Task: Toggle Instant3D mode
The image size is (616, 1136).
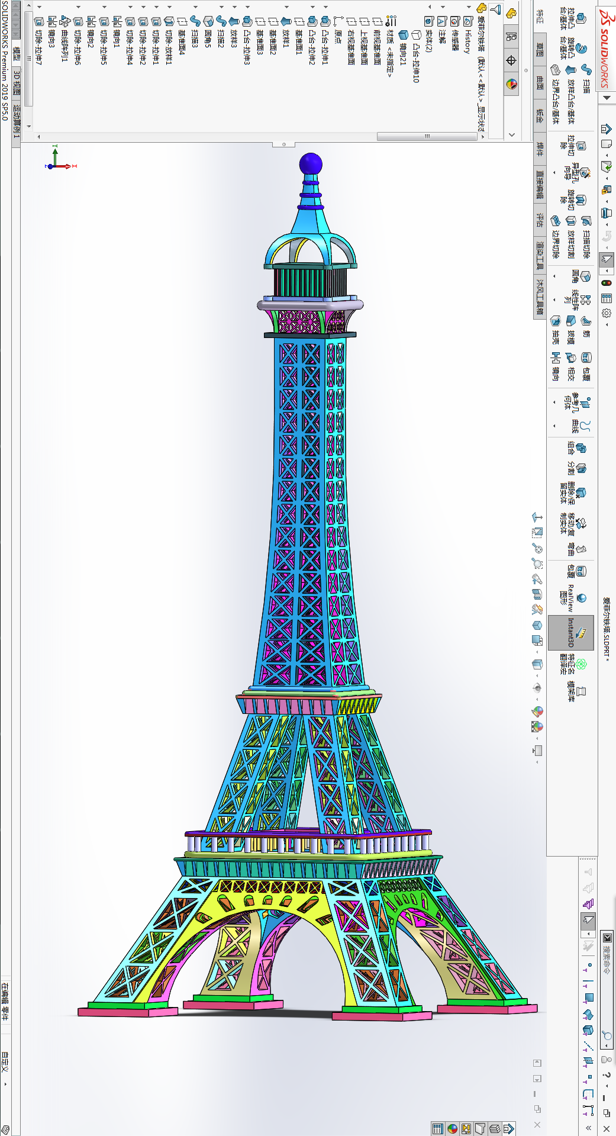Action: pyautogui.click(x=572, y=633)
